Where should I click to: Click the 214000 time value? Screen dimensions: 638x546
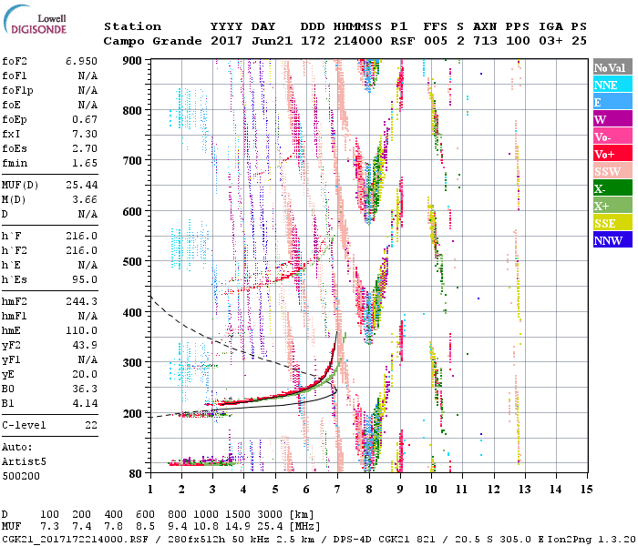[x=358, y=41]
